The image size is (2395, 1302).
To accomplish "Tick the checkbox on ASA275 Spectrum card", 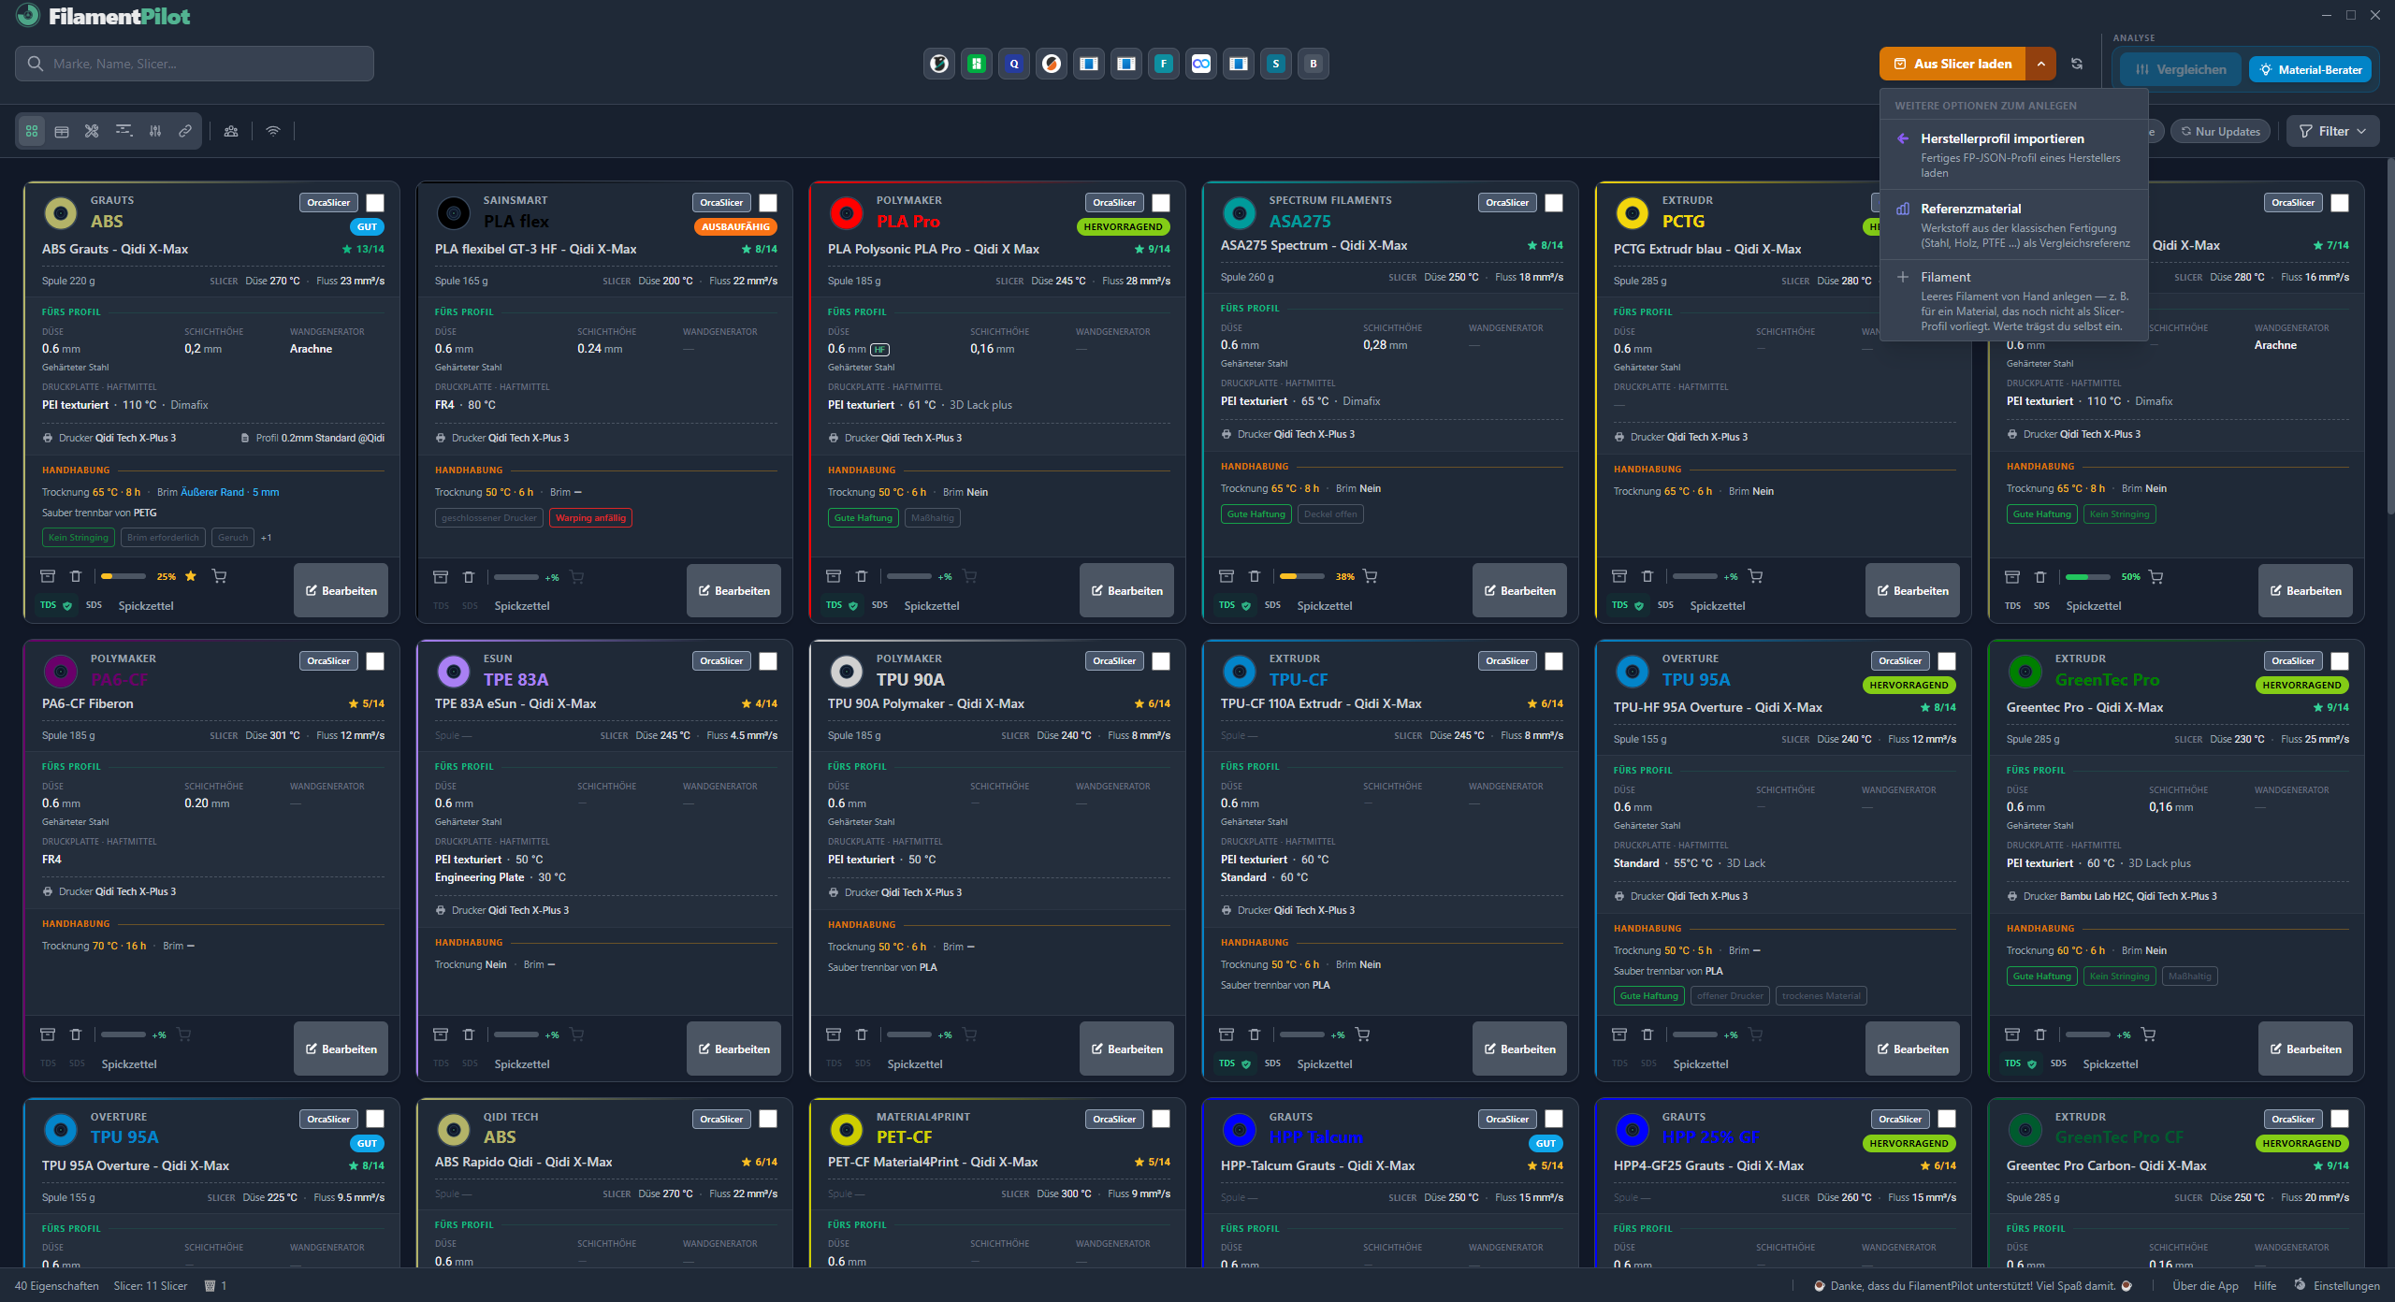I will coord(1554,203).
